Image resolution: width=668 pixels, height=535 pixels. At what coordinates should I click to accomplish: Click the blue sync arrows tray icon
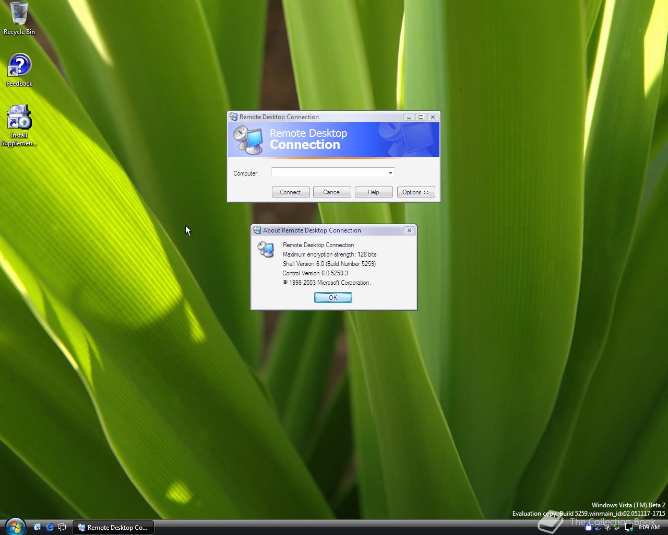click(598, 527)
